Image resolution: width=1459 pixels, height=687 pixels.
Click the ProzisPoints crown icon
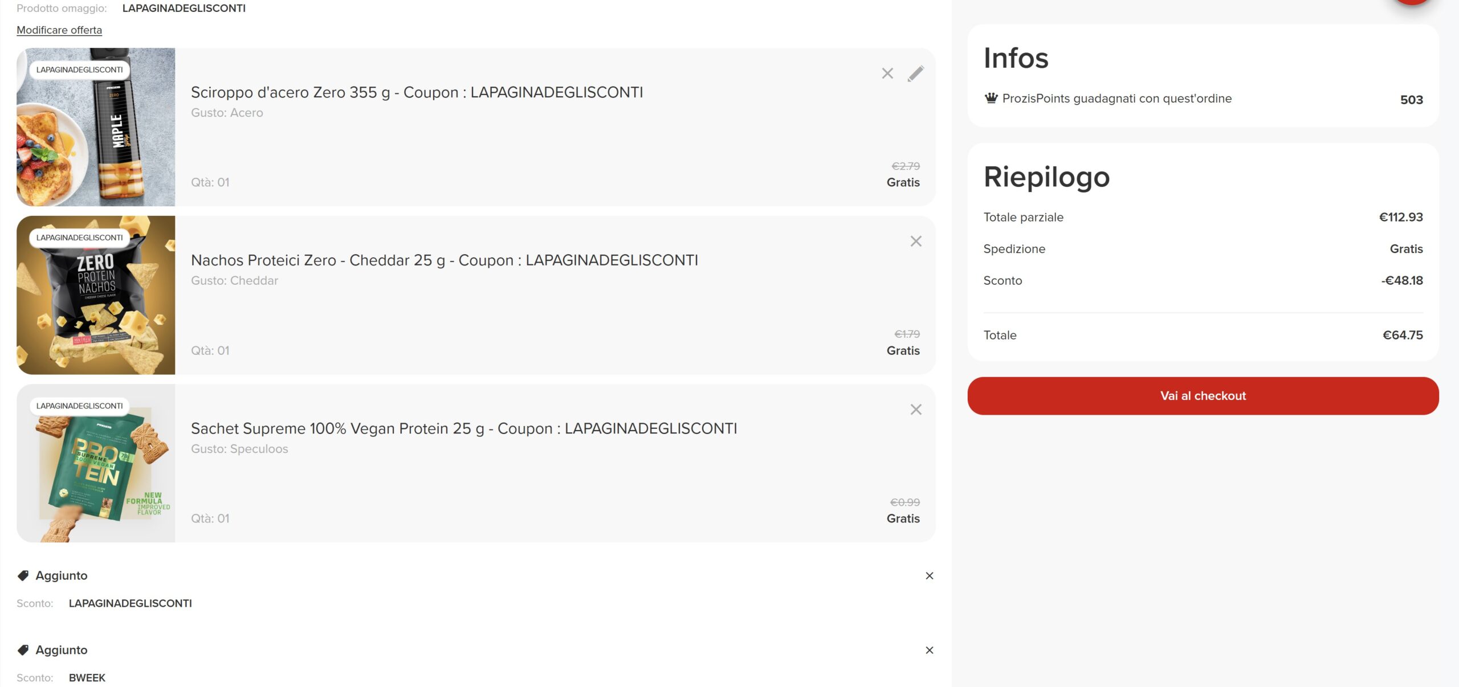[991, 98]
